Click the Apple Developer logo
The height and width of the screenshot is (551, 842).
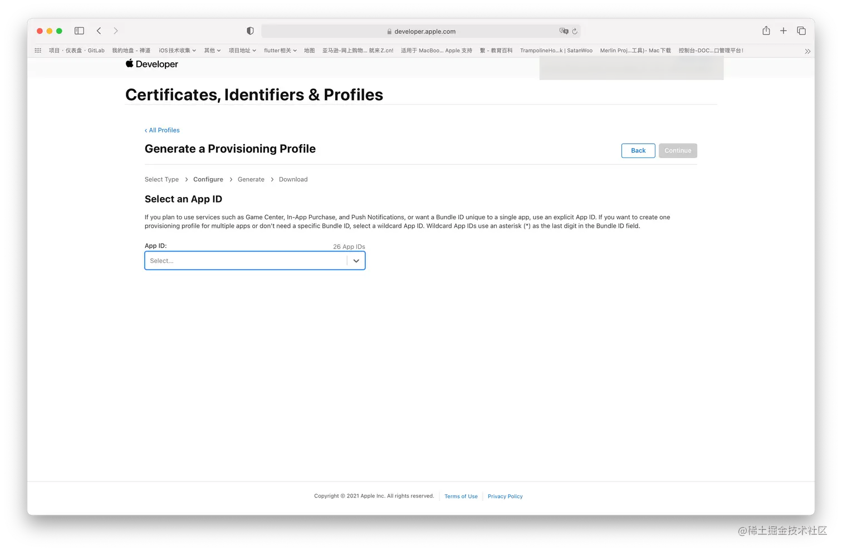[x=152, y=64]
